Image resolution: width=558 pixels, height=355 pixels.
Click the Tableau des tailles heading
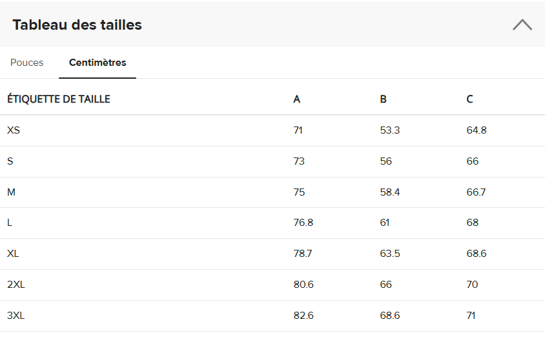(77, 25)
